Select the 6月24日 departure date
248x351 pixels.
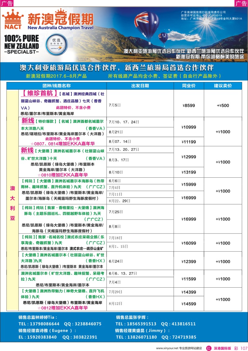point(116,261)
